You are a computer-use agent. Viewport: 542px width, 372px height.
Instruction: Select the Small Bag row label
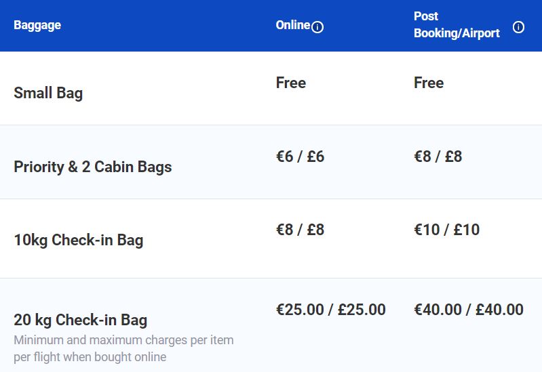(x=48, y=93)
